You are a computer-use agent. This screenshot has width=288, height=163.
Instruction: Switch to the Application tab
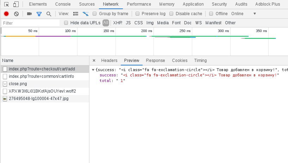click(x=193, y=4)
